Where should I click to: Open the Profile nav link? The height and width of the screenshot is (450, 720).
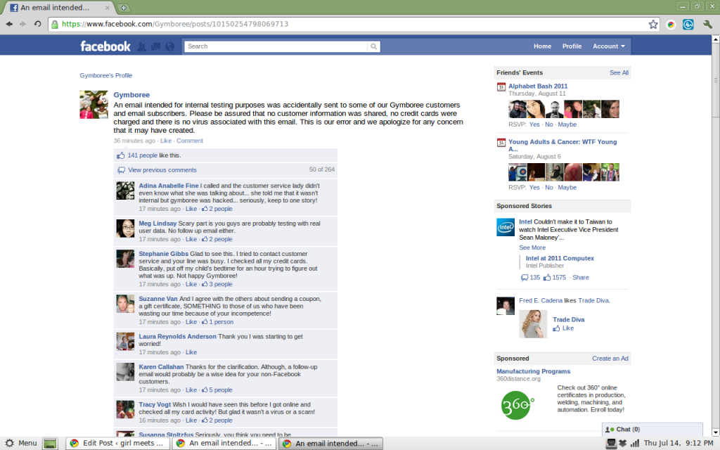pyautogui.click(x=572, y=46)
